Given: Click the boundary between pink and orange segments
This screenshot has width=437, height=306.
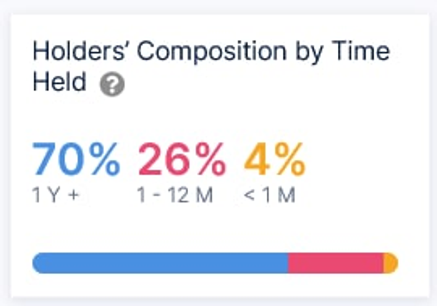Looking at the screenshot, I should pos(383,263).
